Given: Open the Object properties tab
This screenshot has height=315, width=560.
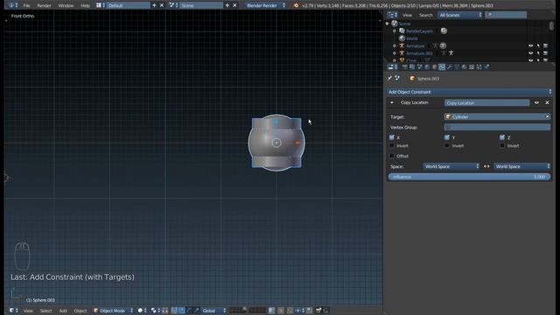Looking at the screenshot, I should click(x=435, y=66).
